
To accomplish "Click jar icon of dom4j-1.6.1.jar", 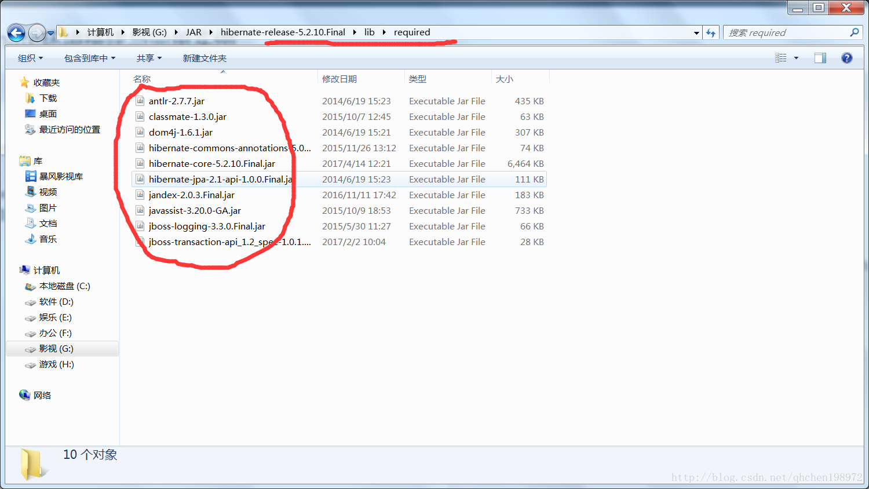I will click(140, 132).
